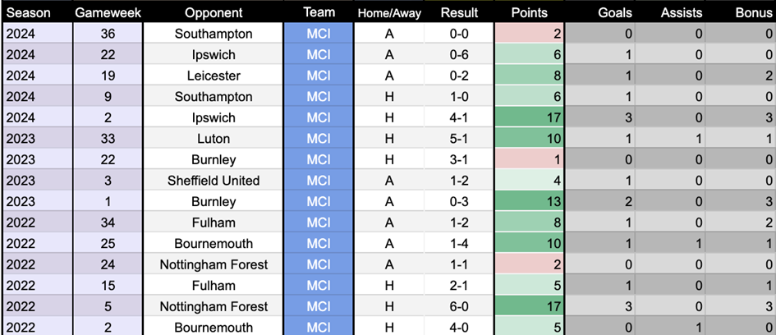Select the Sheffield United opponent cell

[x=213, y=181]
